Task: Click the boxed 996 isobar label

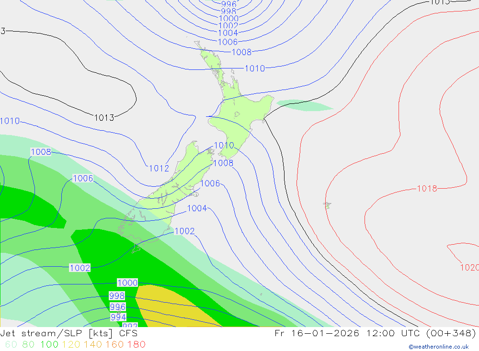Action: click(118, 306)
